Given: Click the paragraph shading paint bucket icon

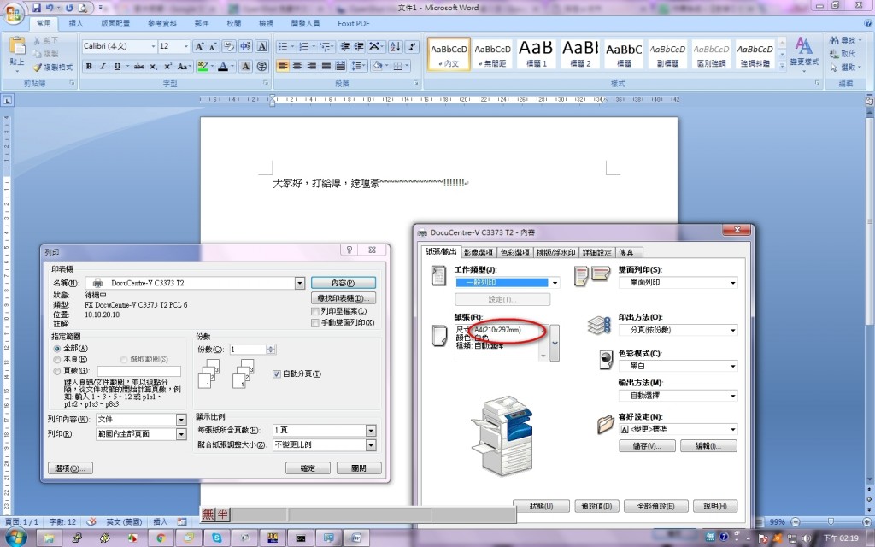Looking at the screenshot, I should tap(377, 66).
